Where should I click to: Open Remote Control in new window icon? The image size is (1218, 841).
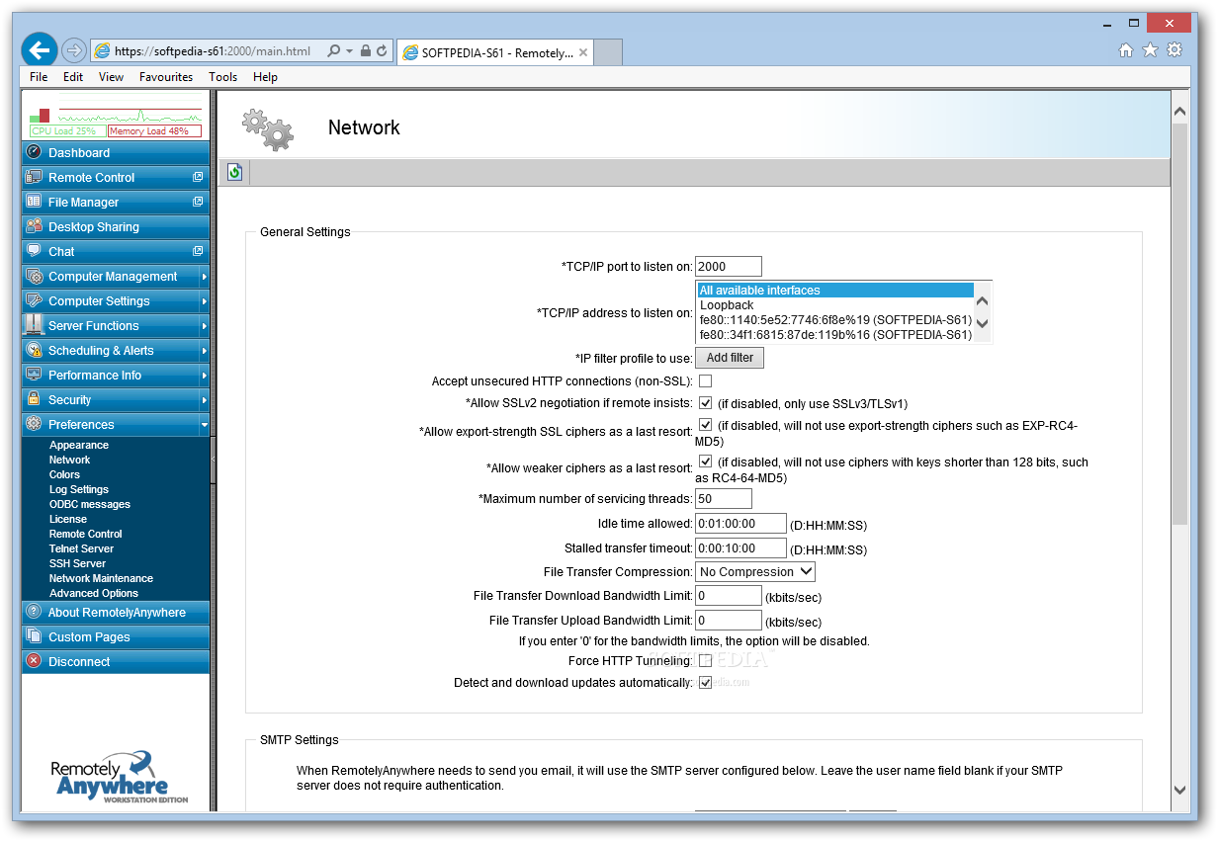tap(198, 177)
